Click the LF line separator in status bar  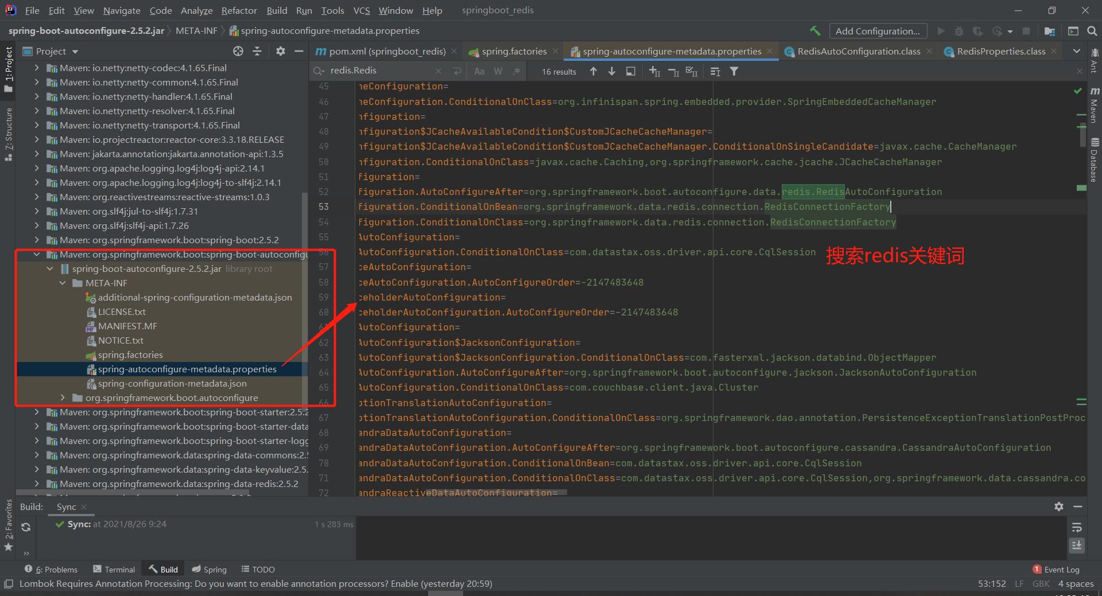(x=1019, y=583)
